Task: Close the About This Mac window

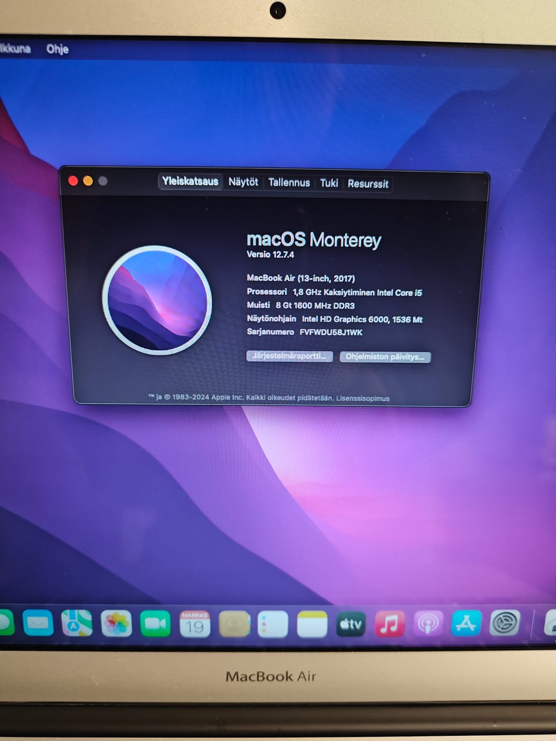Action: (73, 181)
